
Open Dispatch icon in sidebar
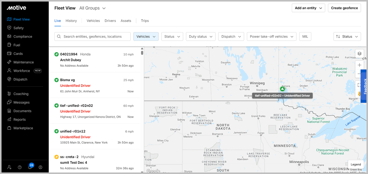[x=9, y=79]
